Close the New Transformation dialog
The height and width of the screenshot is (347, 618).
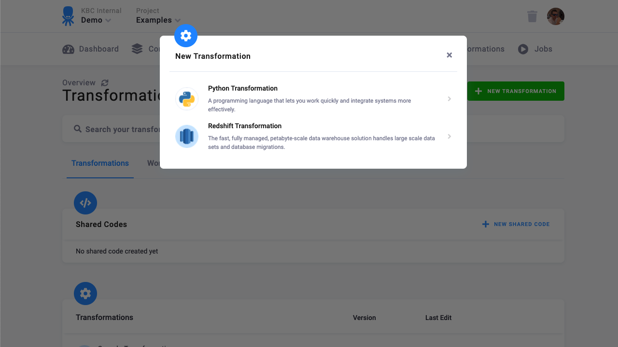(x=449, y=55)
